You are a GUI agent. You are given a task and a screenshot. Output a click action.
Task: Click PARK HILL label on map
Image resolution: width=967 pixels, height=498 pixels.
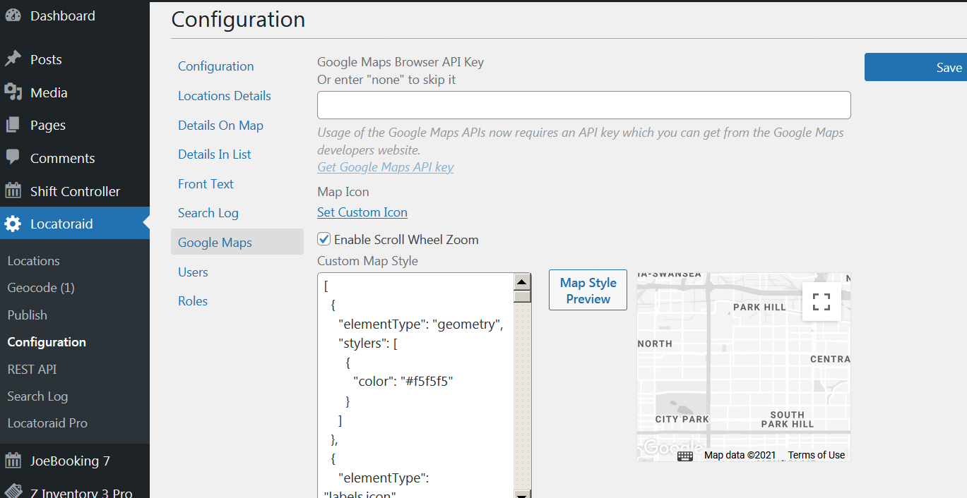[759, 308]
